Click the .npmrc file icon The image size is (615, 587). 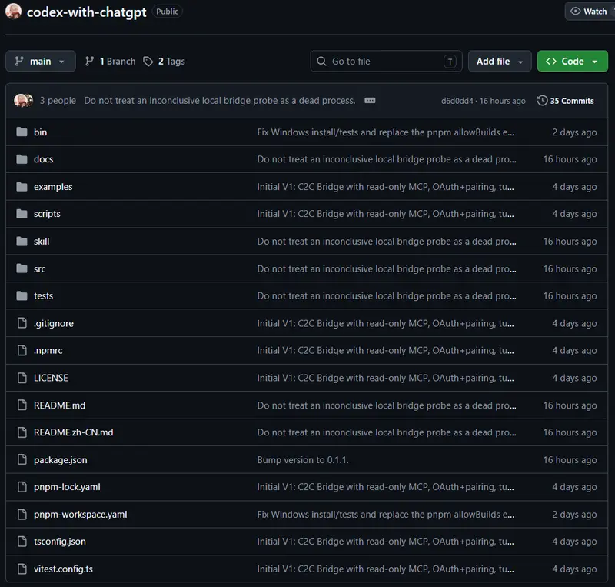(22, 350)
